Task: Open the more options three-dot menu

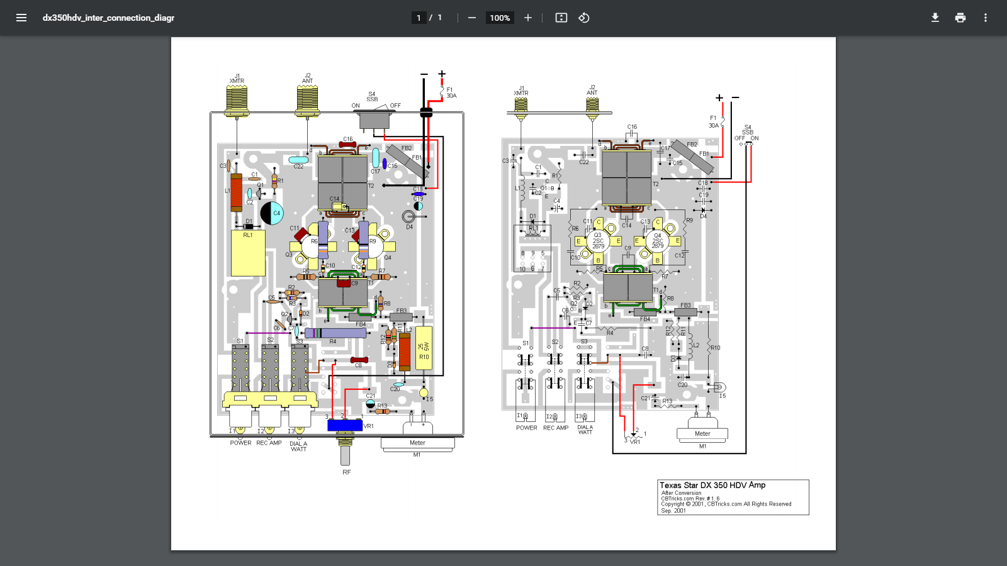Action: coord(985,18)
